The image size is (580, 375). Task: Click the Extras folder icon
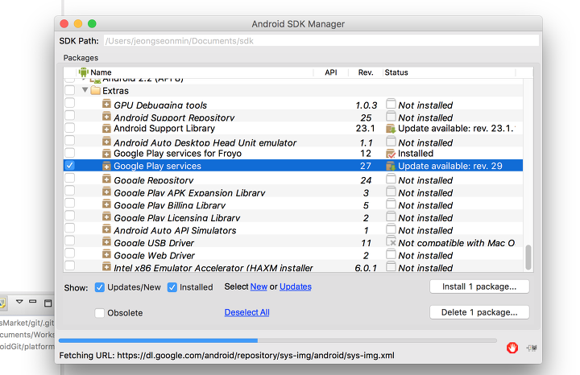coord(95,90)
